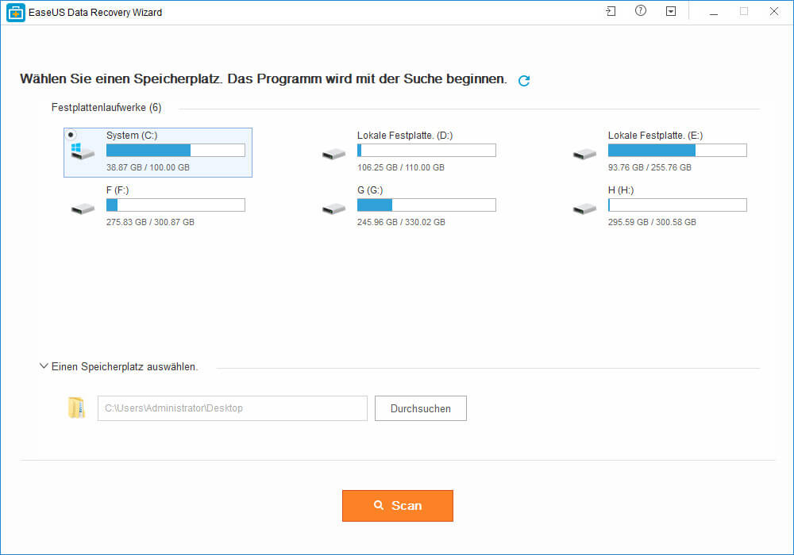The width and height of the screenshot is (794, 555).
Task: Click the System (C:) usage bar
Action: click(175, 151)
